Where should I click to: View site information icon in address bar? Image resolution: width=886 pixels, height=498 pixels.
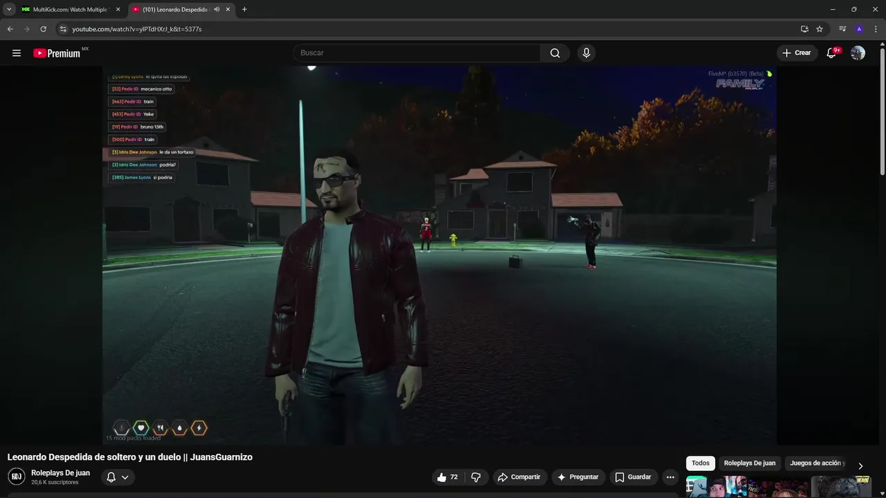click(x=62, y=29)
